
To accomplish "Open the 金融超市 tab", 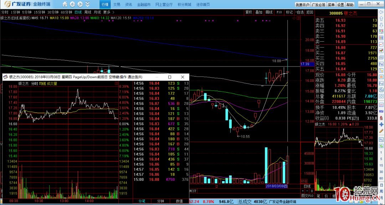I will pyautogui.click(x=144, y=4).
